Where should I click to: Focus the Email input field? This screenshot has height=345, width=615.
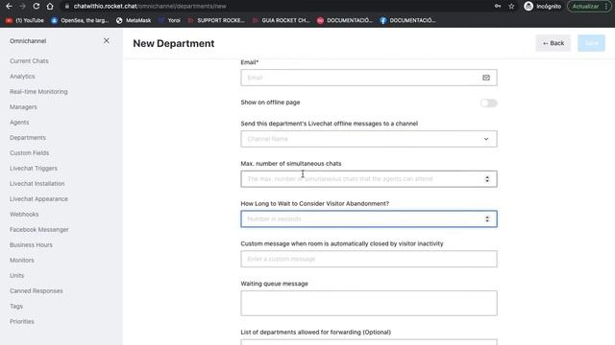click(369, 78)
